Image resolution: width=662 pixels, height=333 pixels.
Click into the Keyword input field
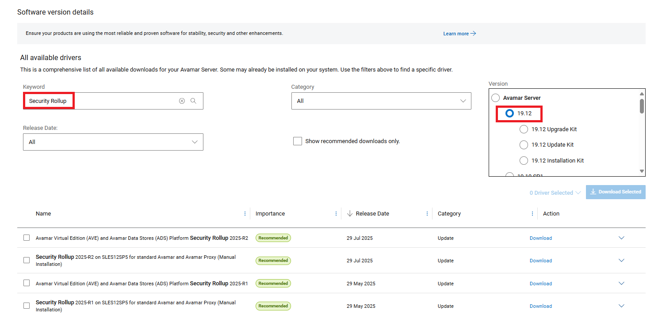tap(124, 101)
